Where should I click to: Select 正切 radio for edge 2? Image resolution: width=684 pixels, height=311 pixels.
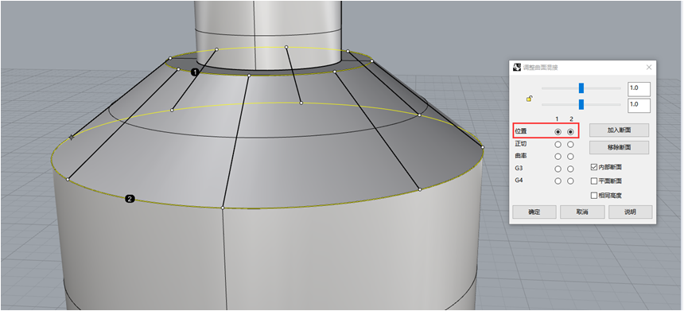570,145
